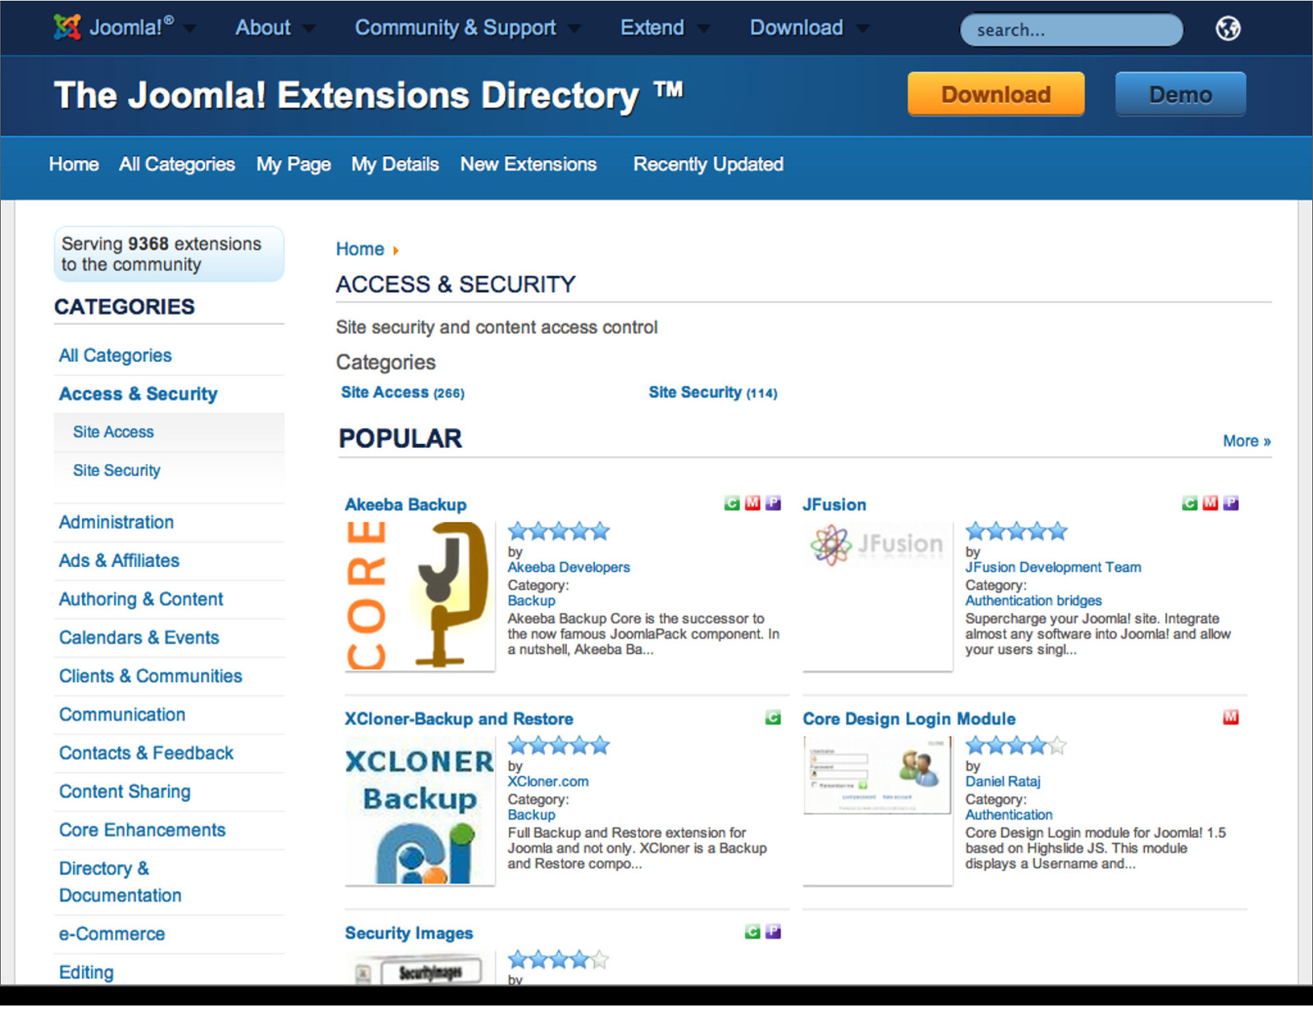This screenshot has height=1011, width=1313.
Task: Open Core Enhancements category
Action: 142,830
